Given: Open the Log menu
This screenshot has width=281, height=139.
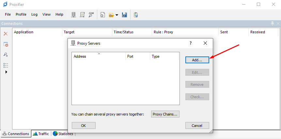Looking at the screenshot, I should pos(34,14).
